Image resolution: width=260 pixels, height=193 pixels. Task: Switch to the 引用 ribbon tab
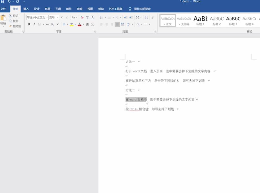(x=58, y=9)
